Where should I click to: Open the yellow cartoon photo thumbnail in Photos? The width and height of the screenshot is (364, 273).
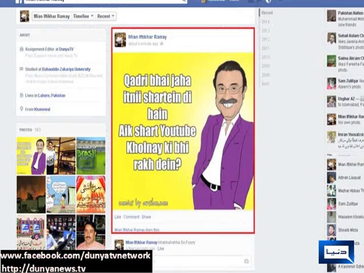[x=31, y=156]
